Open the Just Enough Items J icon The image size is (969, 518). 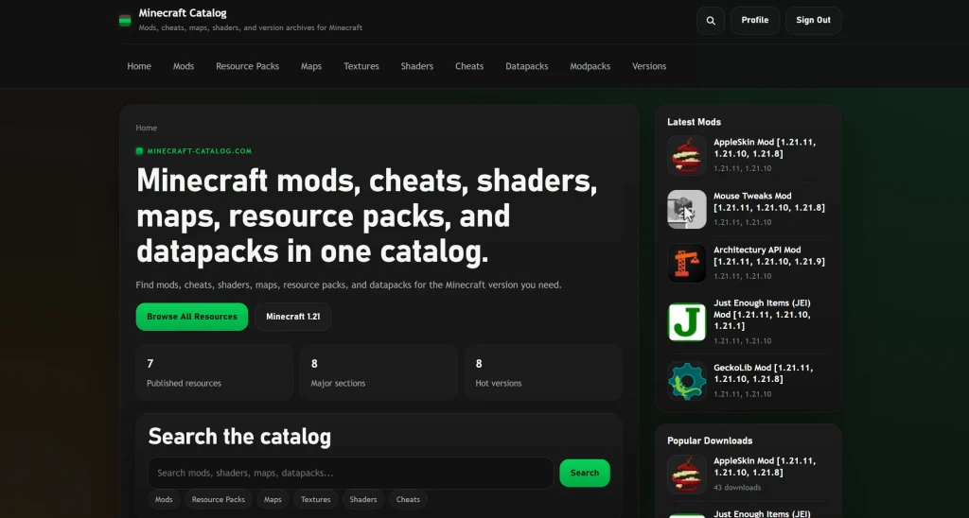[687, 321]
